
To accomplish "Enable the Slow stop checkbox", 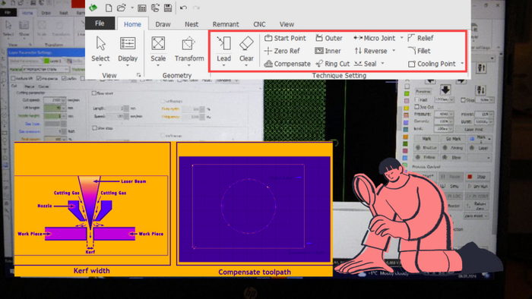I will point(94,128).
